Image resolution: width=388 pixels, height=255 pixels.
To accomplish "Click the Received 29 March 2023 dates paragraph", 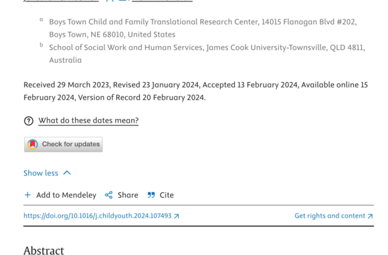I will 196,91.
